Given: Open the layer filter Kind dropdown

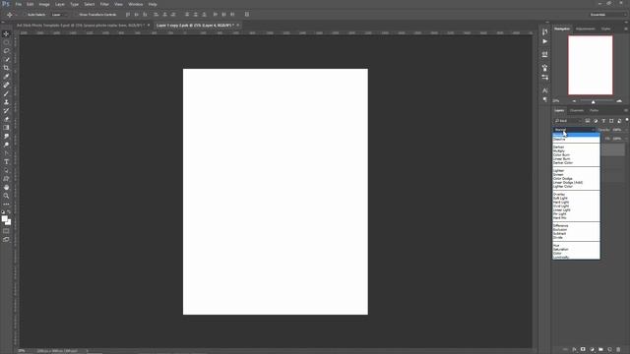Looking at the screenshot, I should (568, 121).
